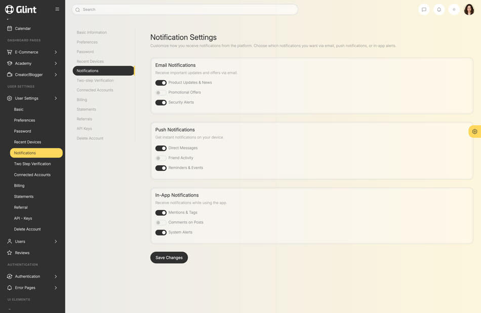This screenshot has height=313, width=481.
Task: Click the Reviews star icon
Action: coord(10,253)
